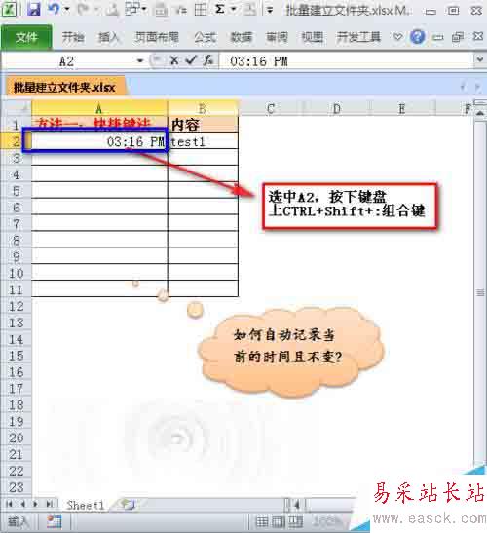Select row 5 header
Image resolution: width=487 pixels, height=533 pixels.
(x=16, y=191)
